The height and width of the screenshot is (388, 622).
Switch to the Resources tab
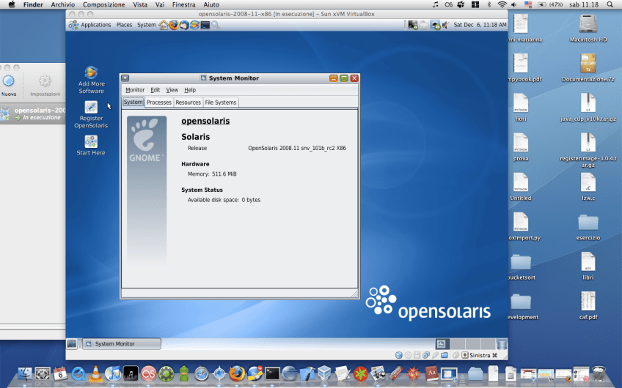point(189,102)
